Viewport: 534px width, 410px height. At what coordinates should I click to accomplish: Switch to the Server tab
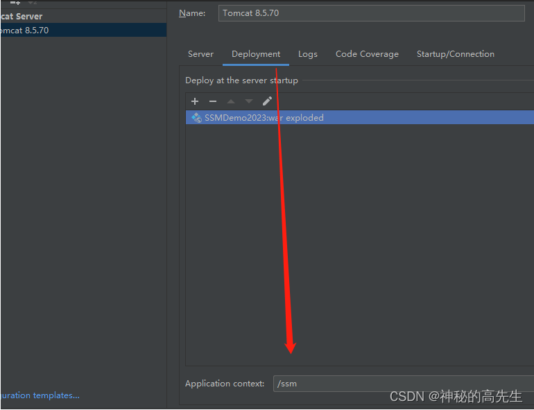(x=200, y=54)
